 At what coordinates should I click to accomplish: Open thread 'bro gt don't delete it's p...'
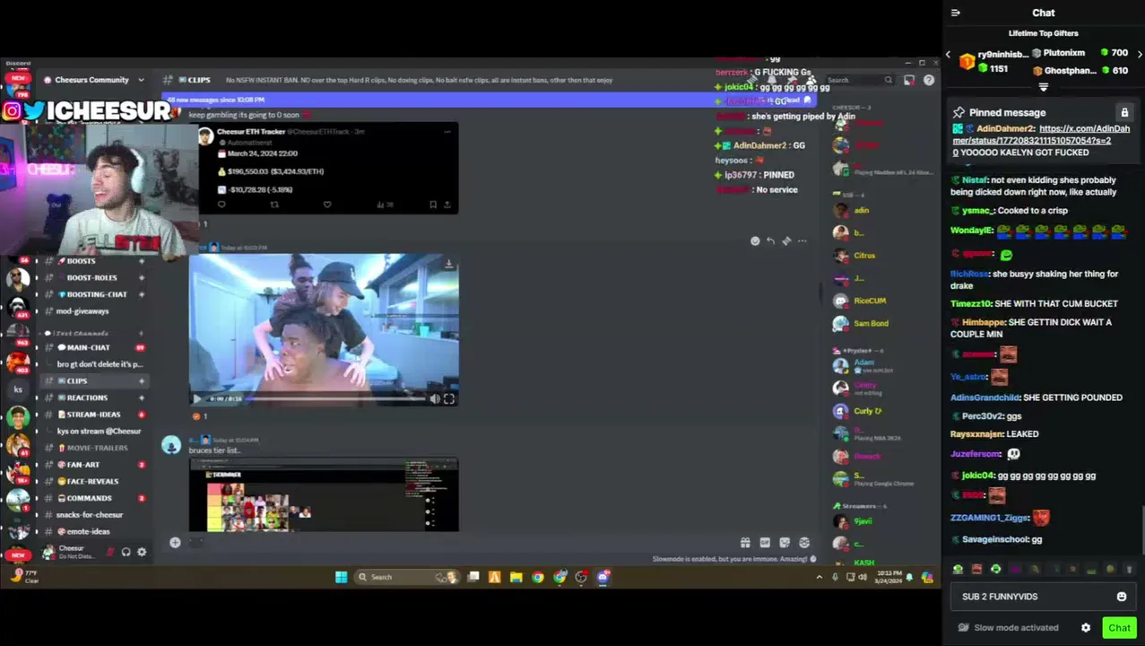(x=100, y=364)
